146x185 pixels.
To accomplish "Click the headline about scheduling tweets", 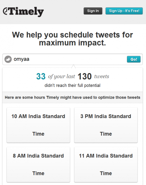I will [x=73, y=39].
